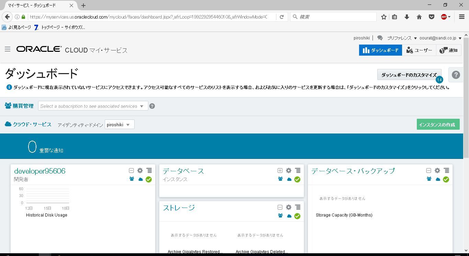Go back to previous page in browser

(7, 17)
